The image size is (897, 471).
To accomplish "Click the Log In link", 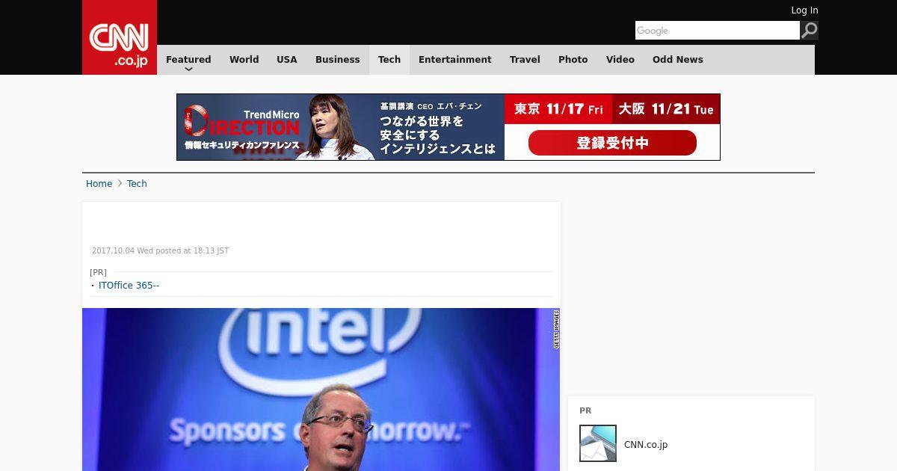I will pyautogui.click(x=804, y=10).
